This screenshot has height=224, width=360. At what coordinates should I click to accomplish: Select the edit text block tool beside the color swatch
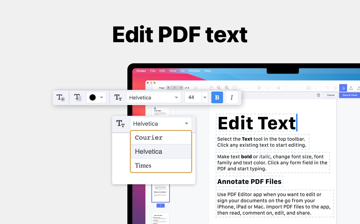click(x=77, y=97)
